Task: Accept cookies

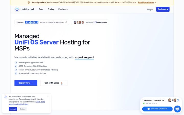Action: coord(13,109)
